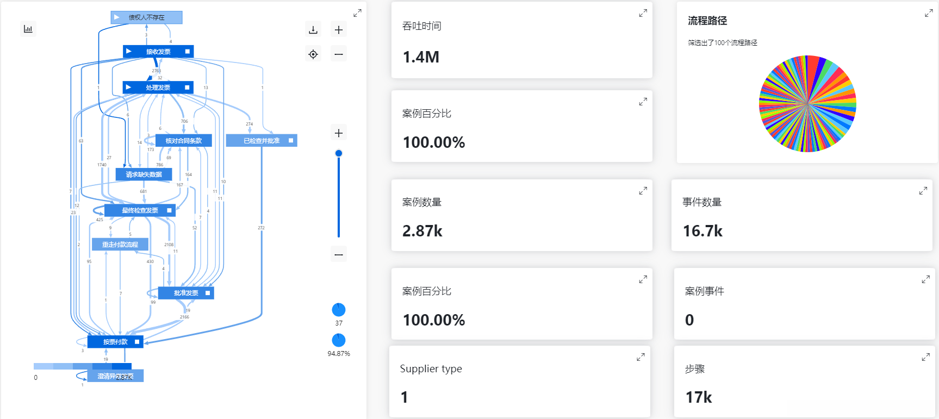Expand the 步骤 card
This screenshot has width=939, height=419.
(925, 357)
